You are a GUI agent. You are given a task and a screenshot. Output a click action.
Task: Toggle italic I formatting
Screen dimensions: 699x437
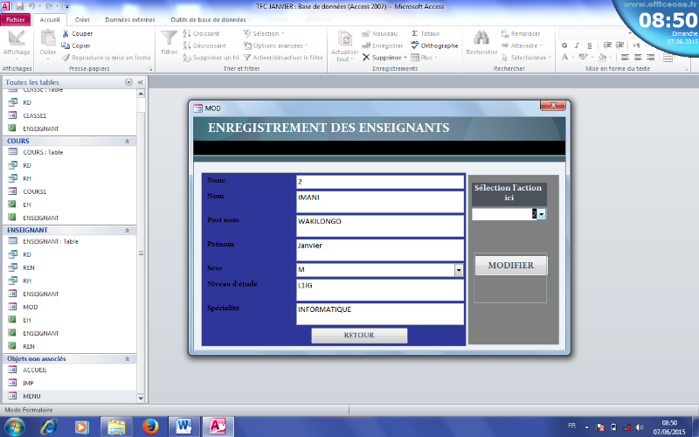click(x=577, y=45)
